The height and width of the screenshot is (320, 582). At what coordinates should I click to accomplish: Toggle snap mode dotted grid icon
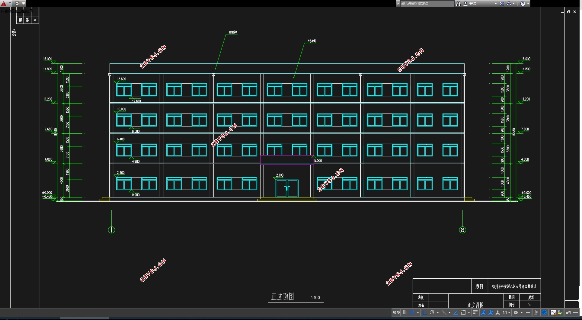412,312
